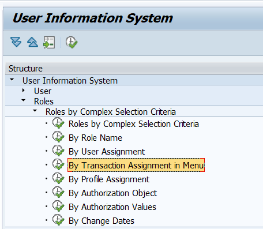
Task: Select the User Information System tree row
Action: (x=134, y=80)
